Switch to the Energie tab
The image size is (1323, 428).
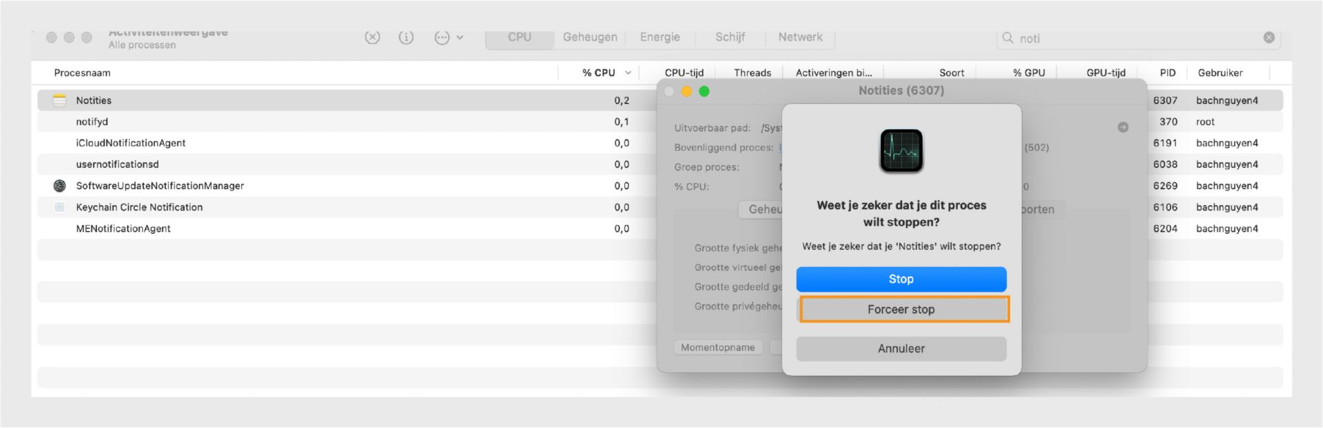click(x=660, y=37)
